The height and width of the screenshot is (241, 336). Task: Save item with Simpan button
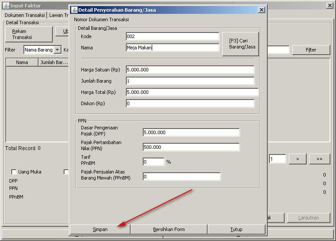[x=100, y=229]
